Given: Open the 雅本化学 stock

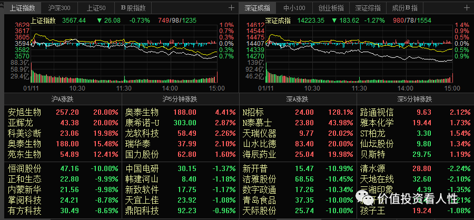Looking at the screenshot, I should [416, 123].
